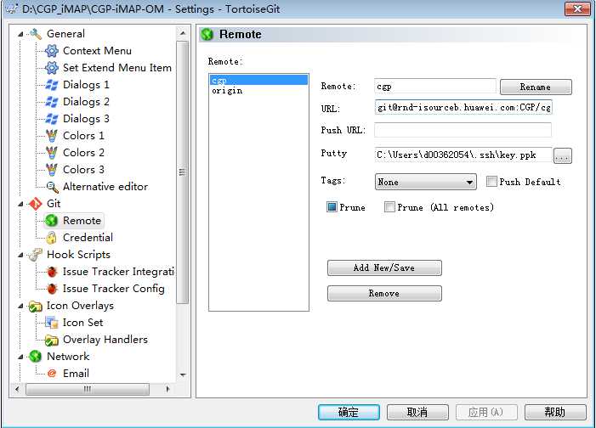The image size is (596, 428).
Task: Click the General wrench icon
Action: click(36, 34)
